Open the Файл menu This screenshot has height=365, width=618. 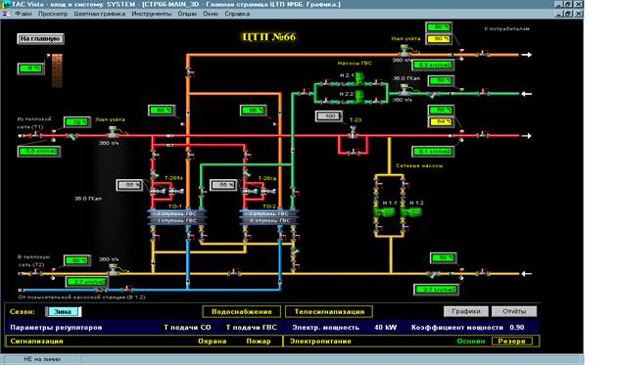click(x=24, y=14)
